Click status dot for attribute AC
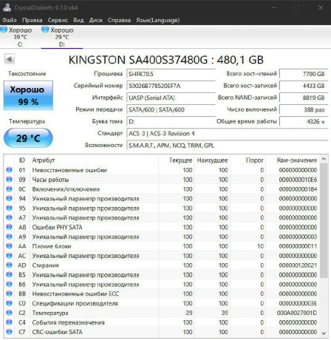Screen dimensions: 331x340 [x=9, y=256]
